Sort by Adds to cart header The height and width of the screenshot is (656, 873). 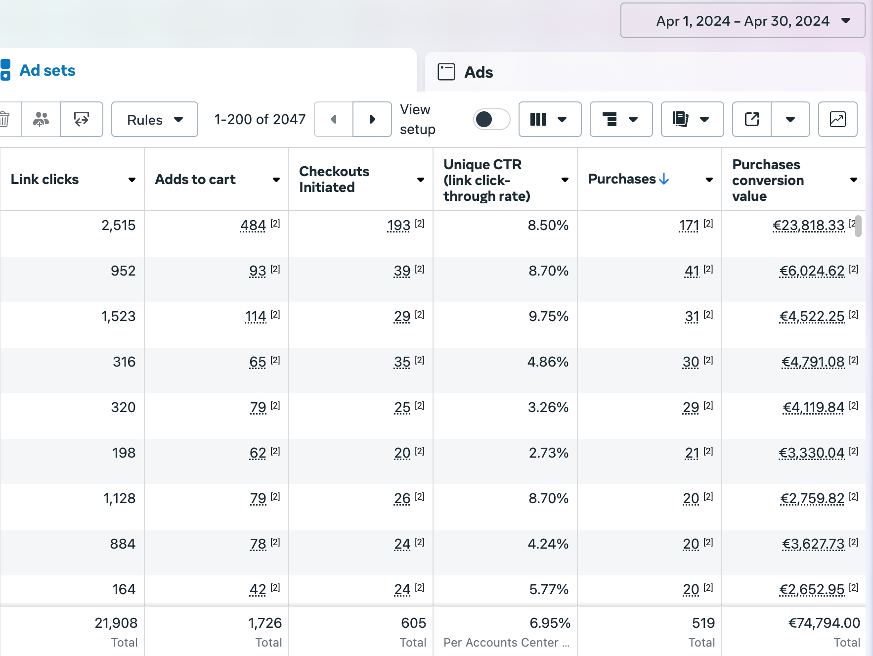coord(195,179)
